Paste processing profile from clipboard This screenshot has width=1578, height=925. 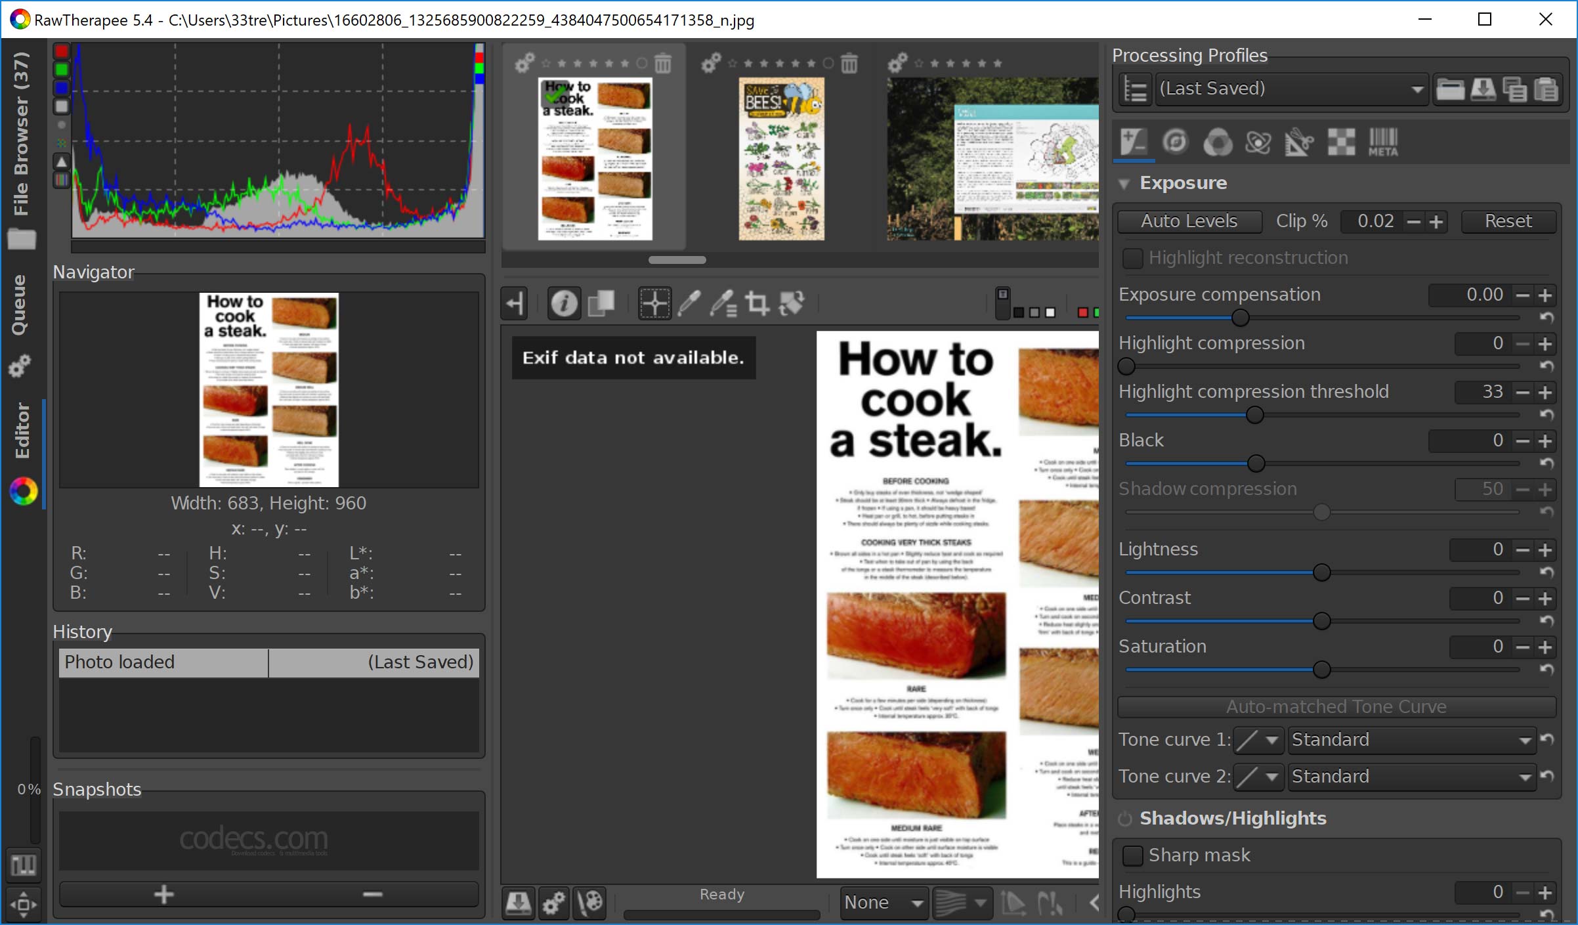(x=1546, y=89)
